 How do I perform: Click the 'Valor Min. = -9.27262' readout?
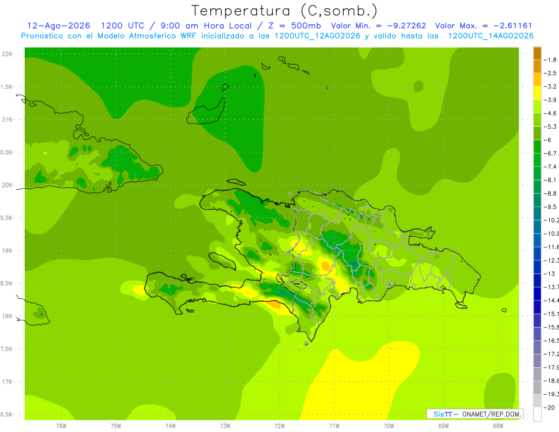click(378, 26)
